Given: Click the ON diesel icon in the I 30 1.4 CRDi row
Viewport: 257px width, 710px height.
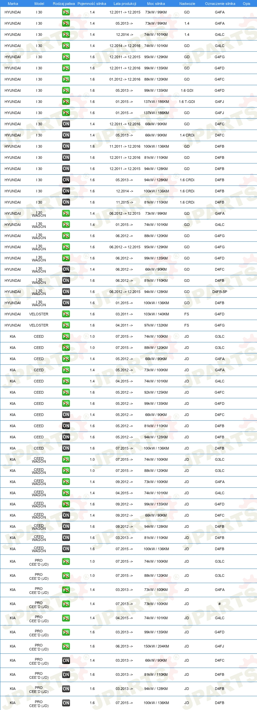Looking at the screenshot, I should point(66,135).
